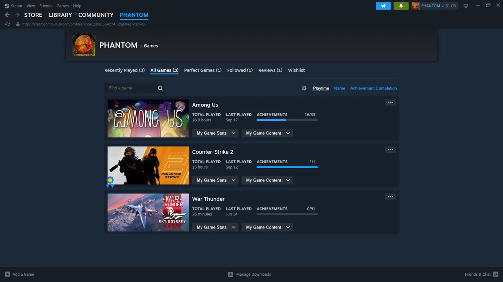This screenshot has width=503, height=282.
Task: Open the Help menu
Action: coord(77,6)
